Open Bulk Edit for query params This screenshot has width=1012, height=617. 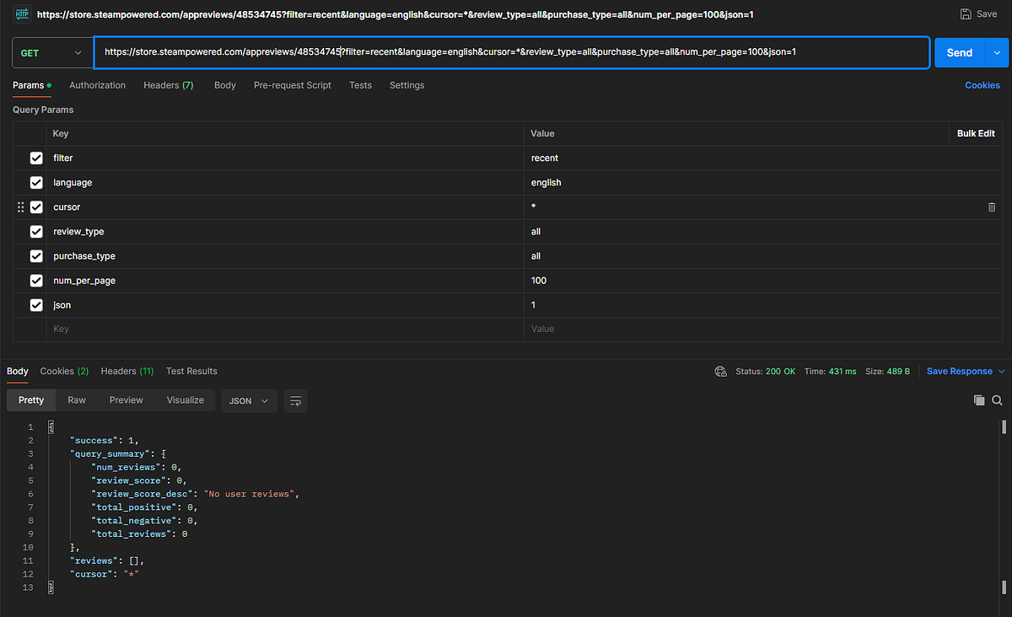coord(977,132)
